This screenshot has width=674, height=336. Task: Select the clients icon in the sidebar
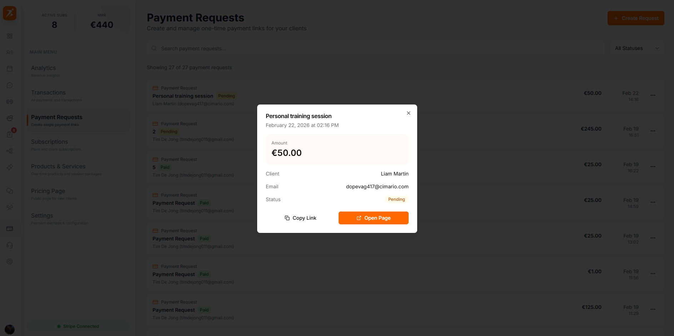pyautogui.click(x=10, y=52)
